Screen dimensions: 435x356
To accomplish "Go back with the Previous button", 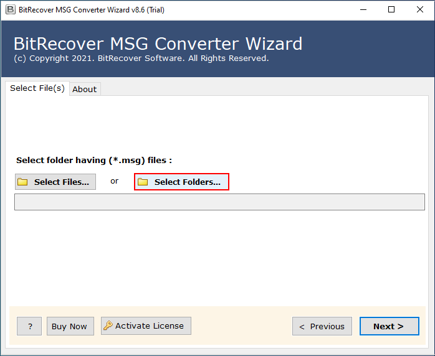I will (322, 326).
